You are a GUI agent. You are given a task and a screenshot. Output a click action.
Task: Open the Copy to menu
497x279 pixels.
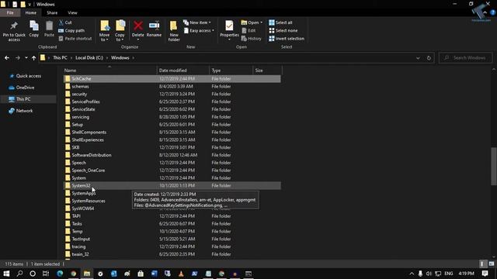tap(120, 31)
